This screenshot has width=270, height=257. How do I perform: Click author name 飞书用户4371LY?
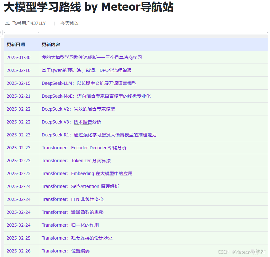click(x=29, y=23)
